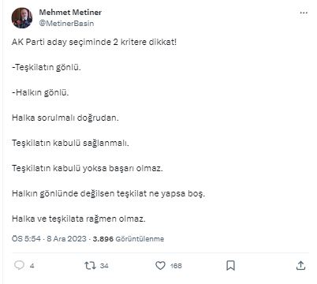Image resolution: width=317 pixels, height=284 pixels.
Task: Like the tweet with heart icon
Action: (160, 266)
